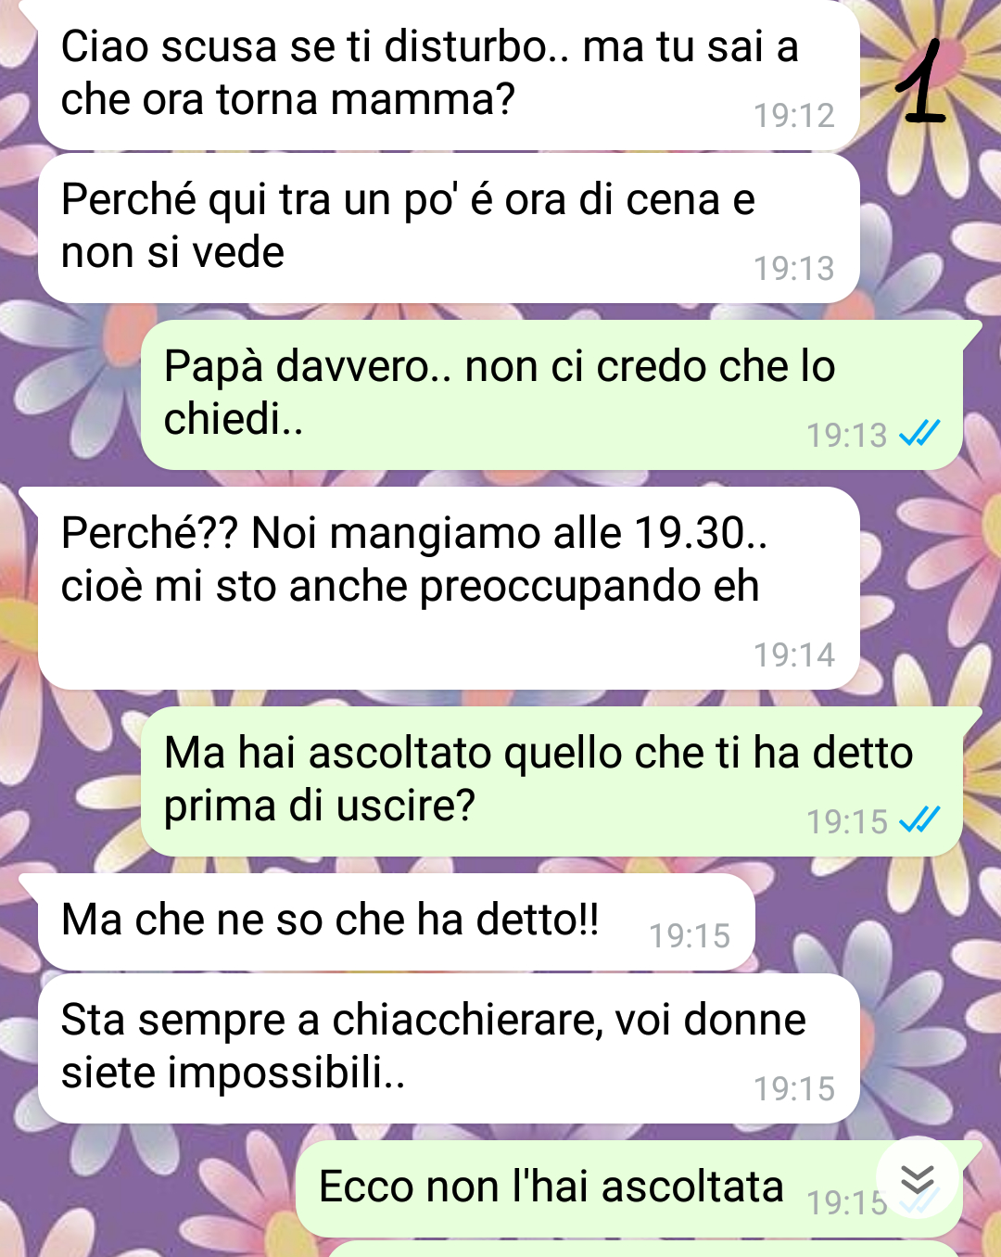Tap the handwritten number 1 annotation
Screen dimensions: 1001x1257
[x=919, y=82]
